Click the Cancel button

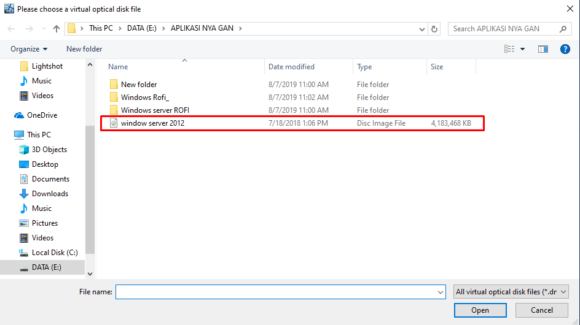tap(542, 310)
